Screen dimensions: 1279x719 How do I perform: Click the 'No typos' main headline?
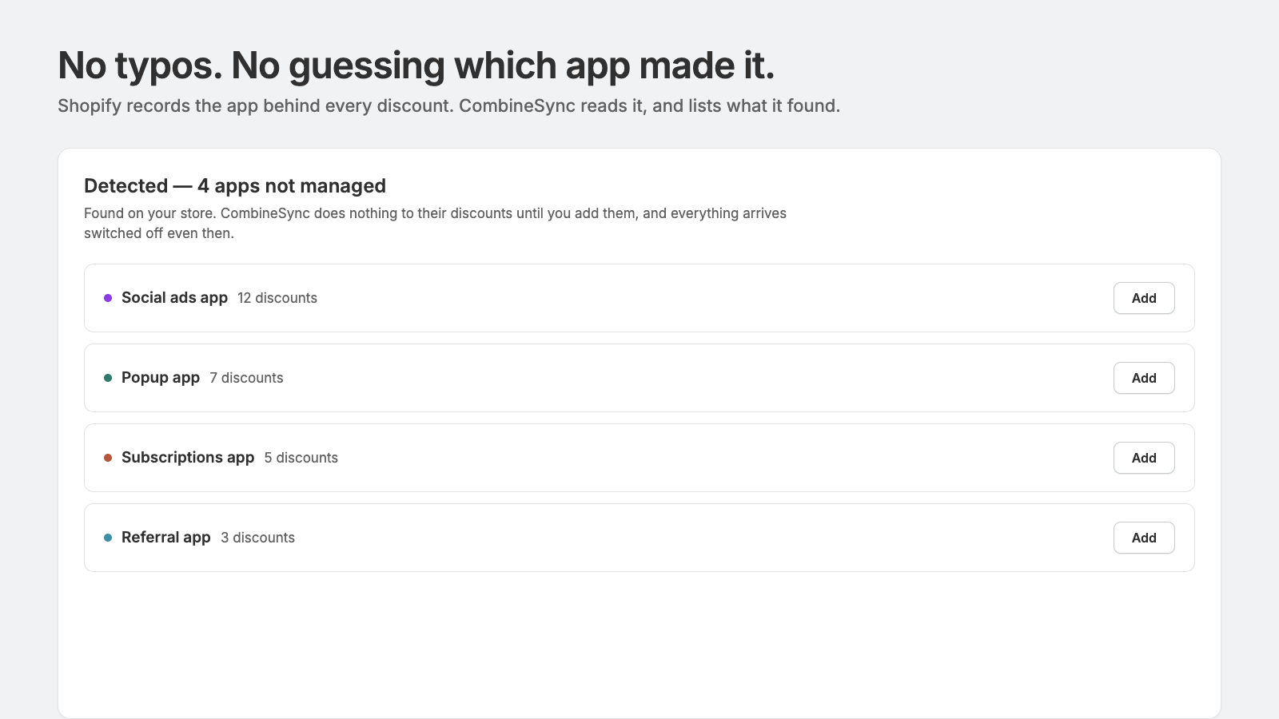tap(416, 66)
